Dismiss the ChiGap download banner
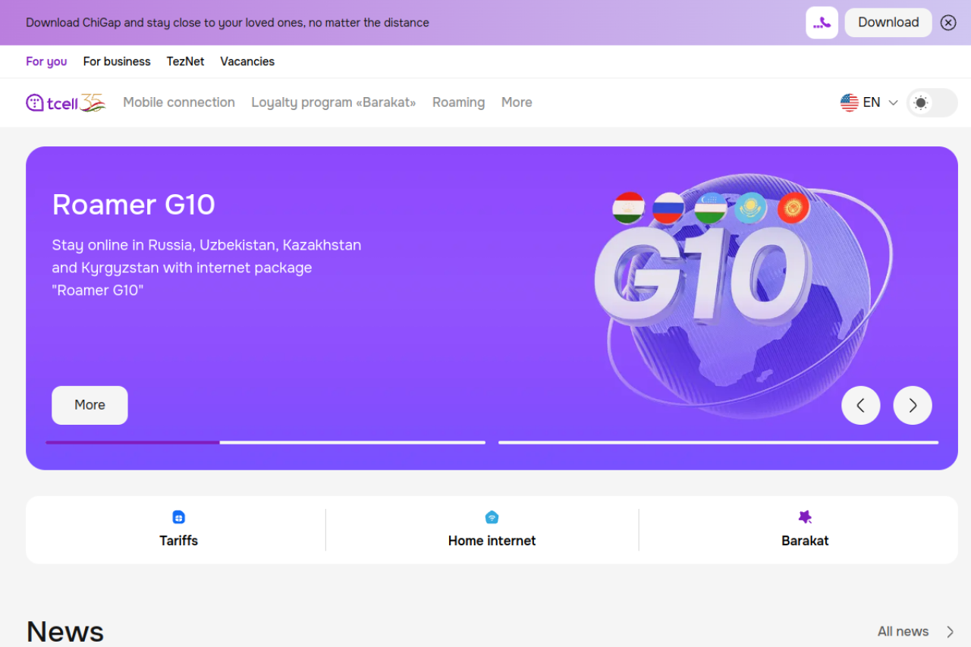 coord(948,23)
